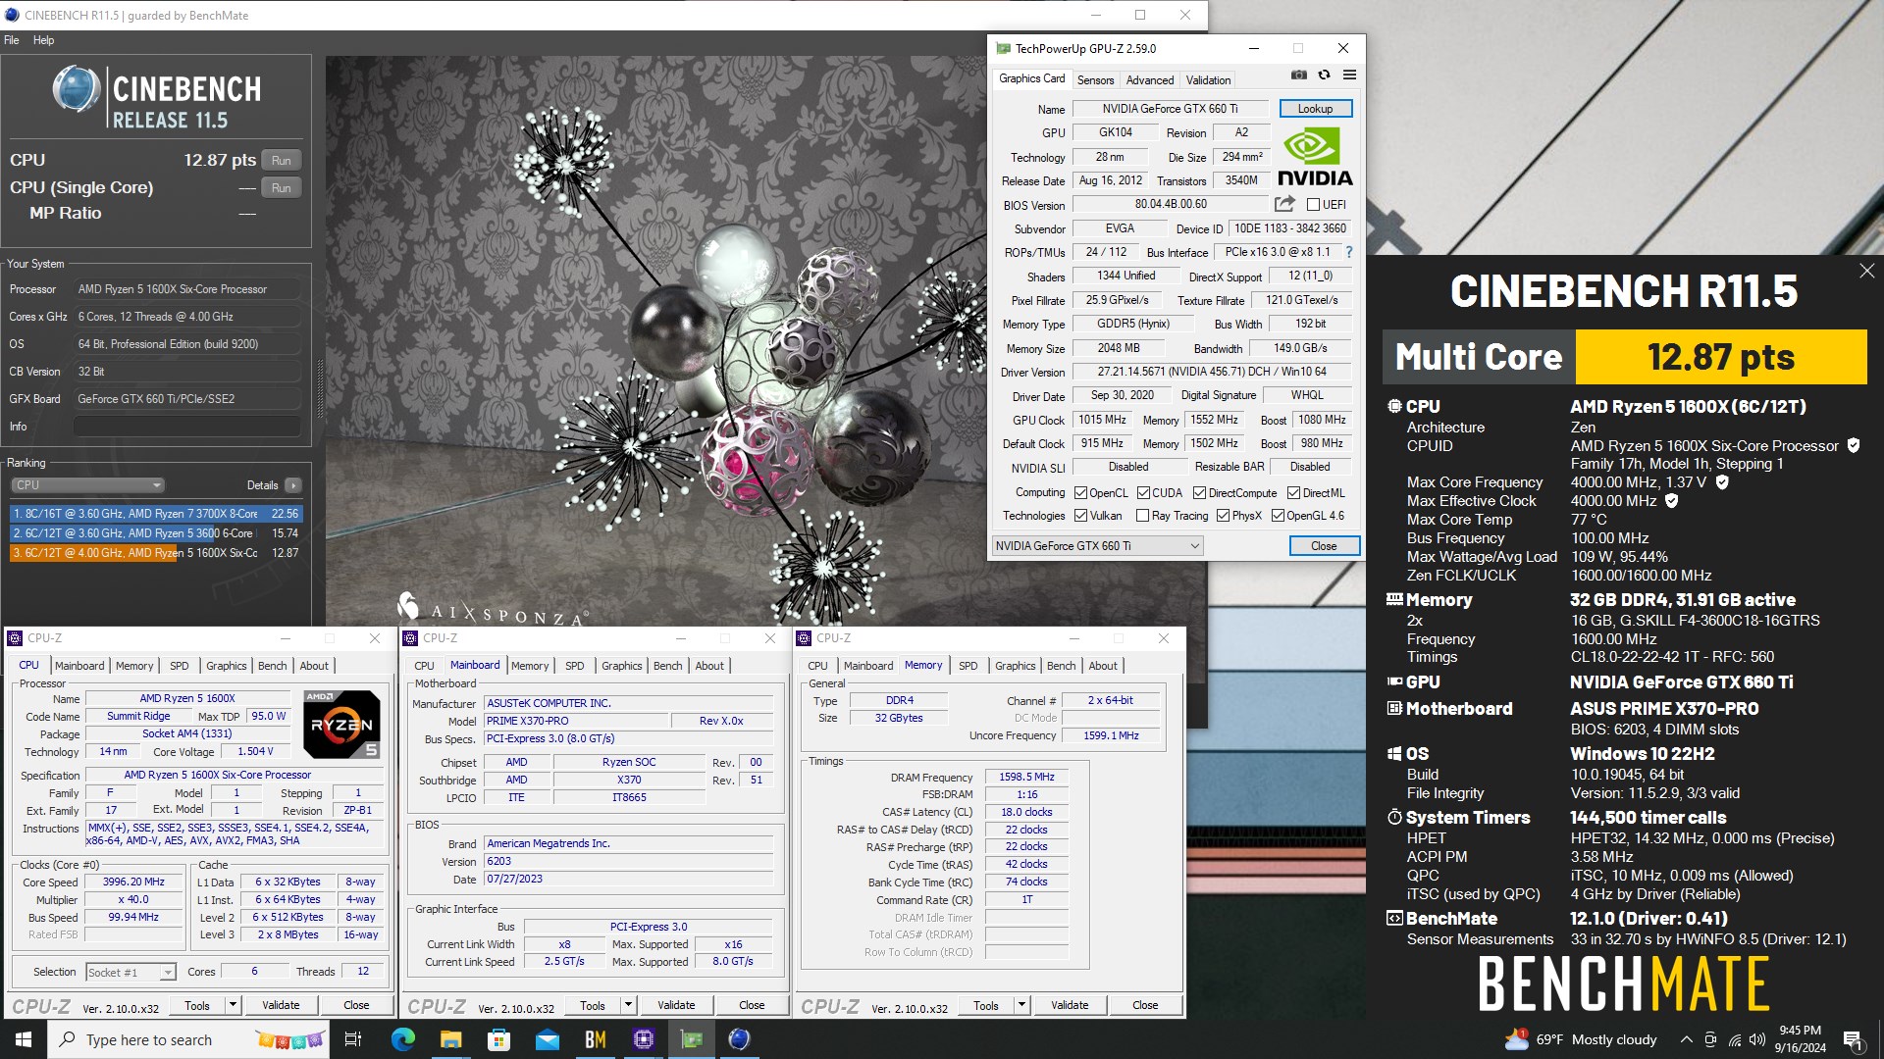Switch to BenchMate taskbar icon

tap(595, 1039)
